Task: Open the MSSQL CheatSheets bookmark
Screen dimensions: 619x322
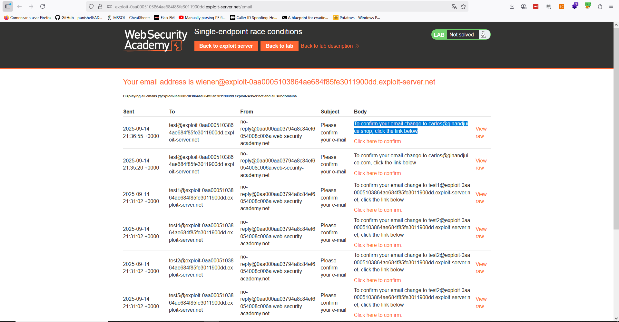Action: 129,18
